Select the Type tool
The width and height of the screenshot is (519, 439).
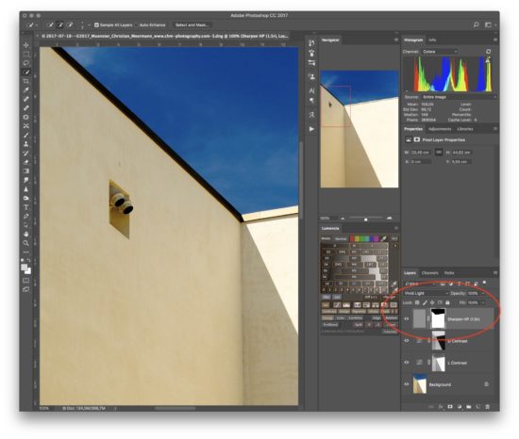click(x=26, y=207)
